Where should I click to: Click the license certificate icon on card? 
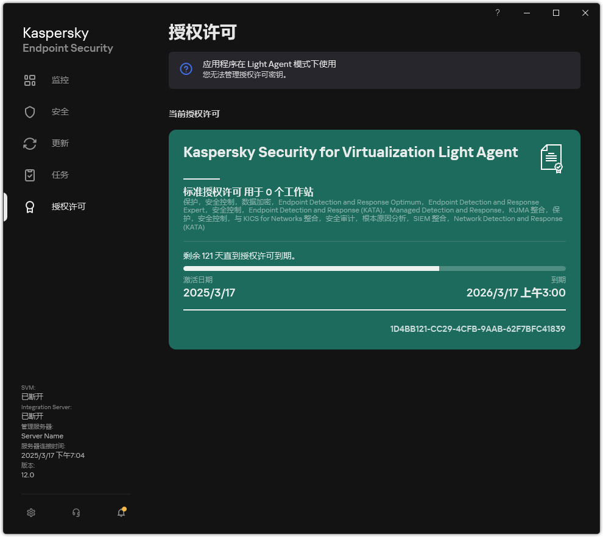coord(551,159)
